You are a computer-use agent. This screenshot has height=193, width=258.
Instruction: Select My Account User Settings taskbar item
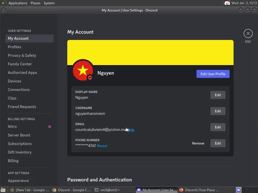click(157, 190)
